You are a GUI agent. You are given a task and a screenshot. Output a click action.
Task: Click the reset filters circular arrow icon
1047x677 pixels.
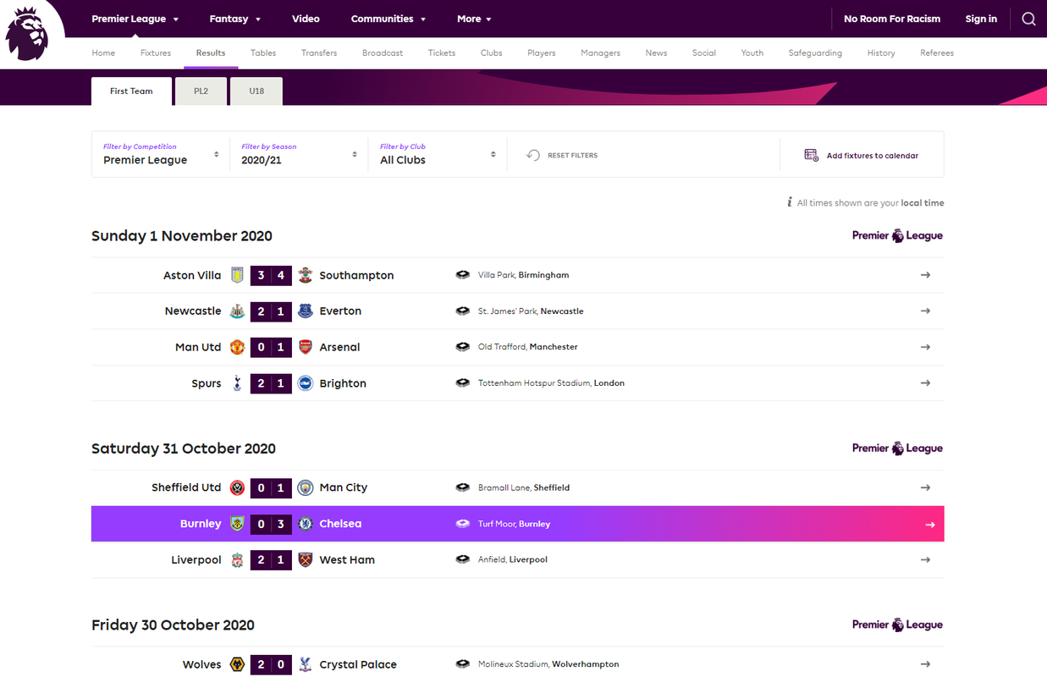[x=533, y=155]
